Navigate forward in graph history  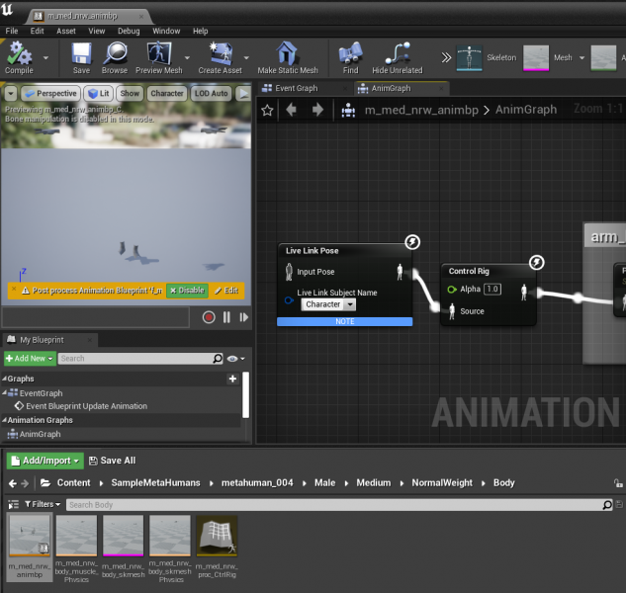(317, 110)
